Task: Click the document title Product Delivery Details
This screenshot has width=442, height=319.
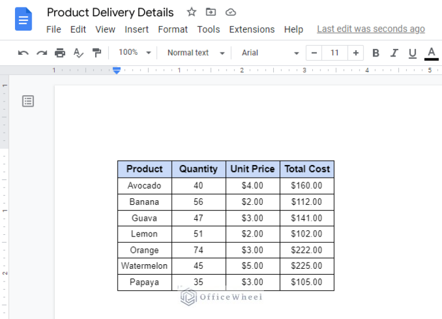Action: coord(110,13)
